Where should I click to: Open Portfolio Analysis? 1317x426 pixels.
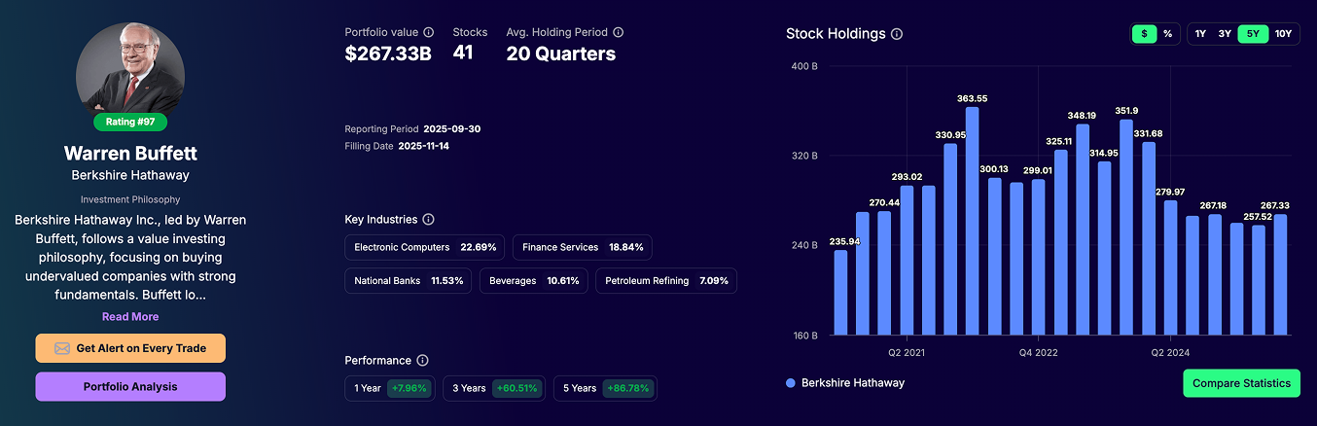click(130, 386)
